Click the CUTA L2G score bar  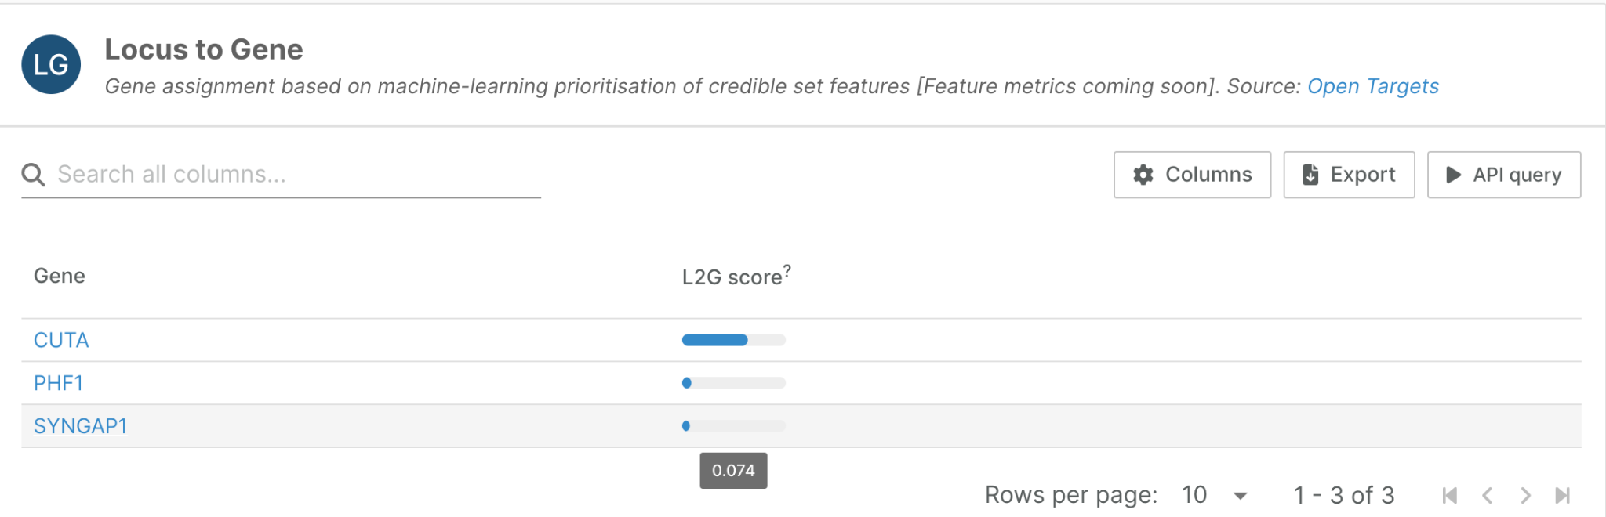[733, 340]
